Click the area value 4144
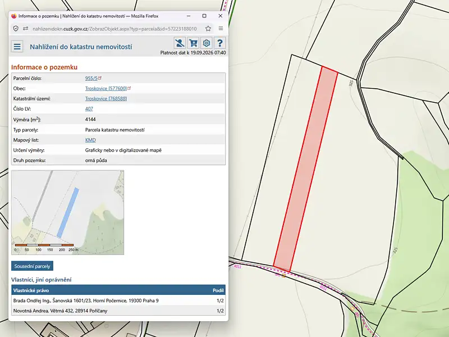The image size is (449, 337). click(x=90, y=119)
